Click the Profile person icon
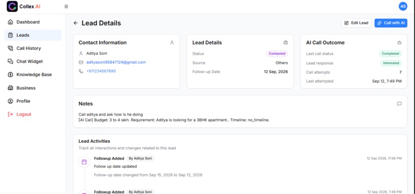Screen dimensions: 415x194 [10, 101]
